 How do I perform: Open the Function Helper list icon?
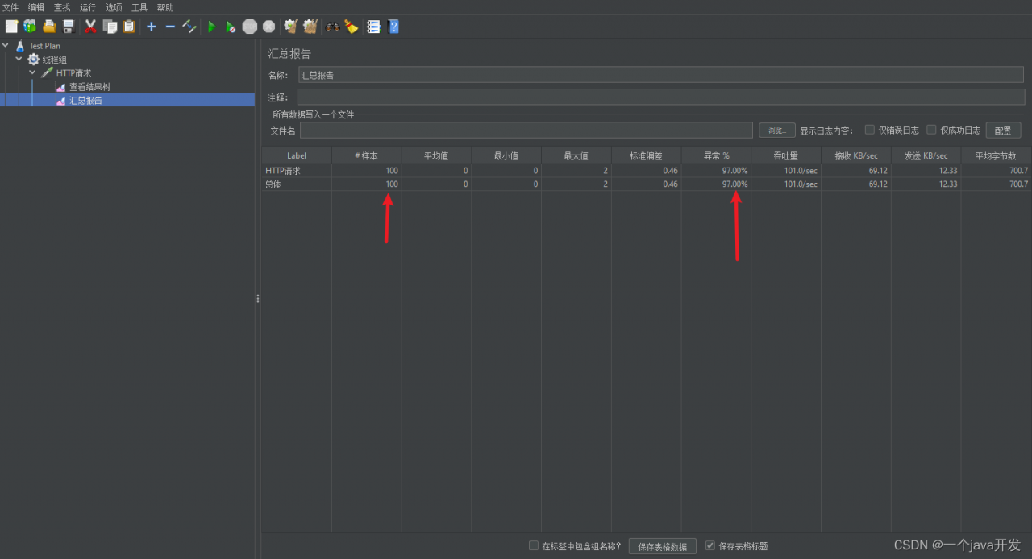pos(373,27)
